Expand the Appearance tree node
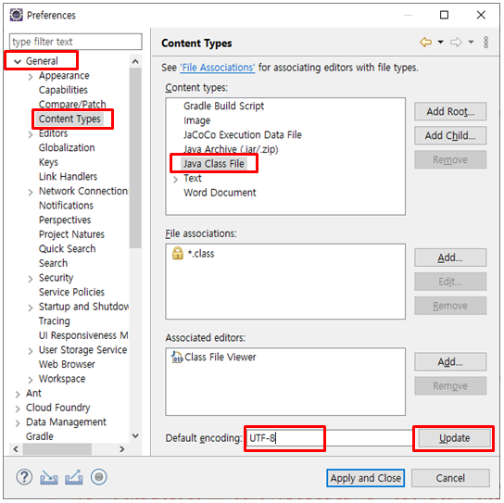This screenshot has width=504, height=503. pos(31,77)
